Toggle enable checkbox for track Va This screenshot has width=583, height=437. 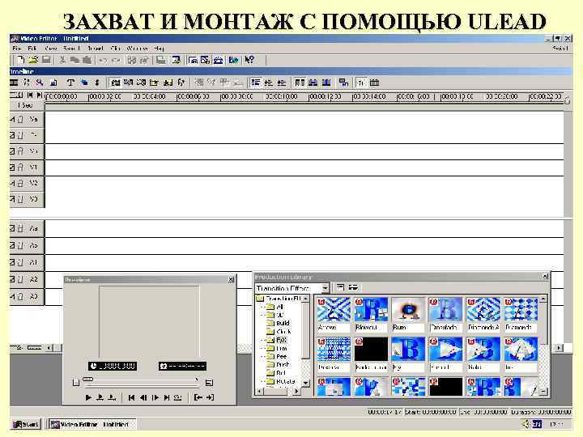(x=12, y=119)
